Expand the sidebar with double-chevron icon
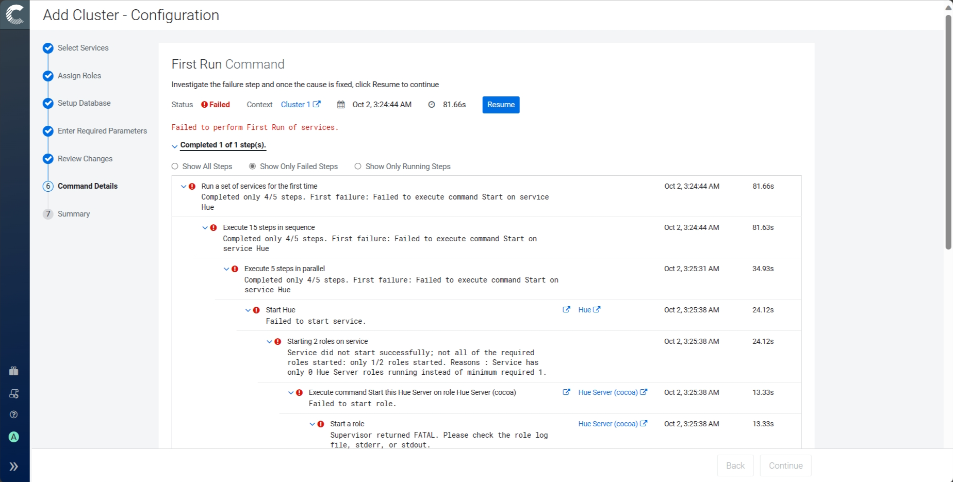The width and height of the screenshot is (953, 482). 14,467
